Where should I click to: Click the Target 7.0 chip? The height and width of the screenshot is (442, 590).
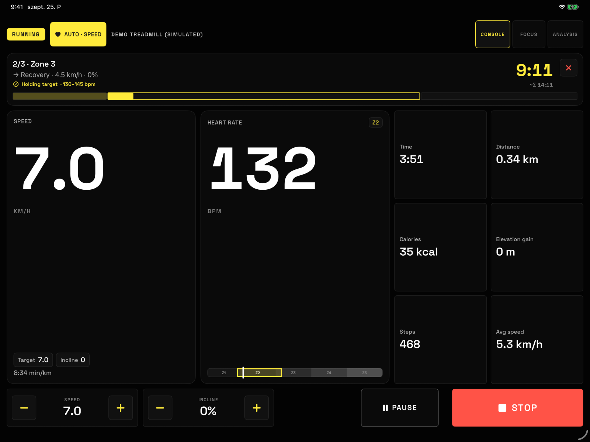click(33, 360)
